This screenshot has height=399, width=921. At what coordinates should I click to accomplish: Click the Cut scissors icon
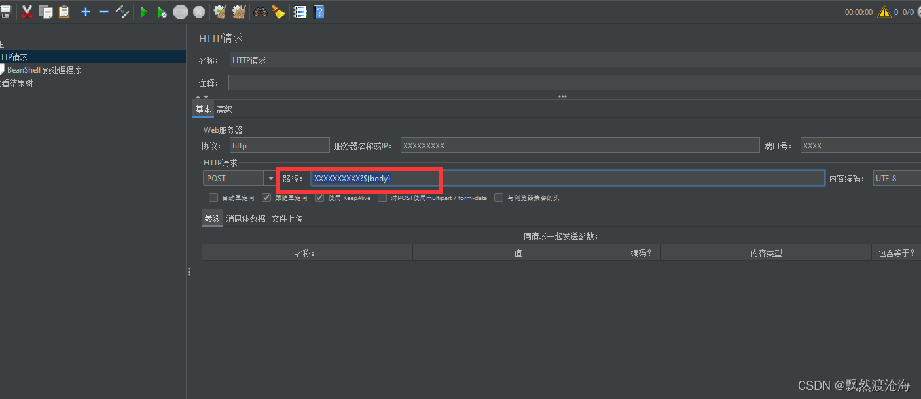pos(27,12)
